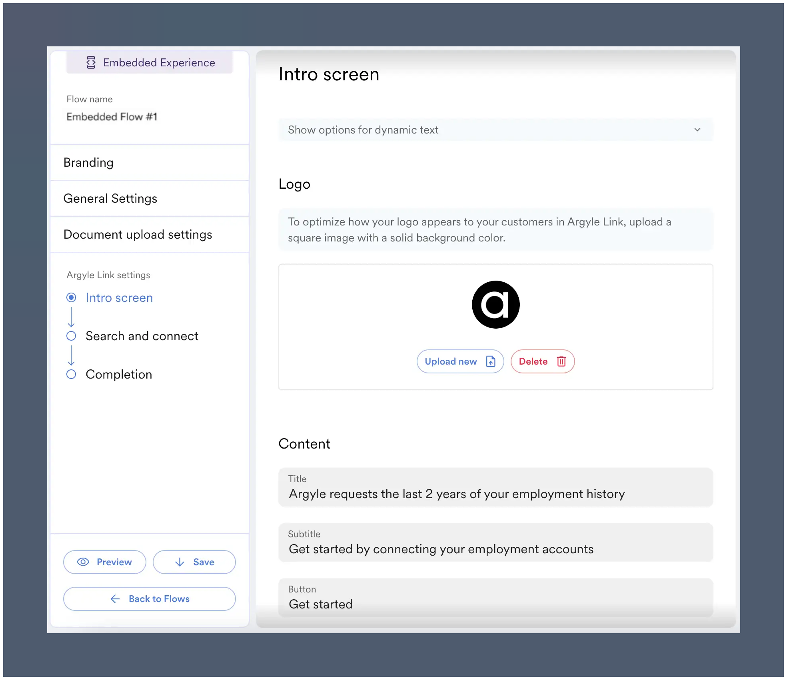Click the red trash can icon
The width and height of the screenshot is (787, 680).
pyautogui.click(x=561, y=361)
